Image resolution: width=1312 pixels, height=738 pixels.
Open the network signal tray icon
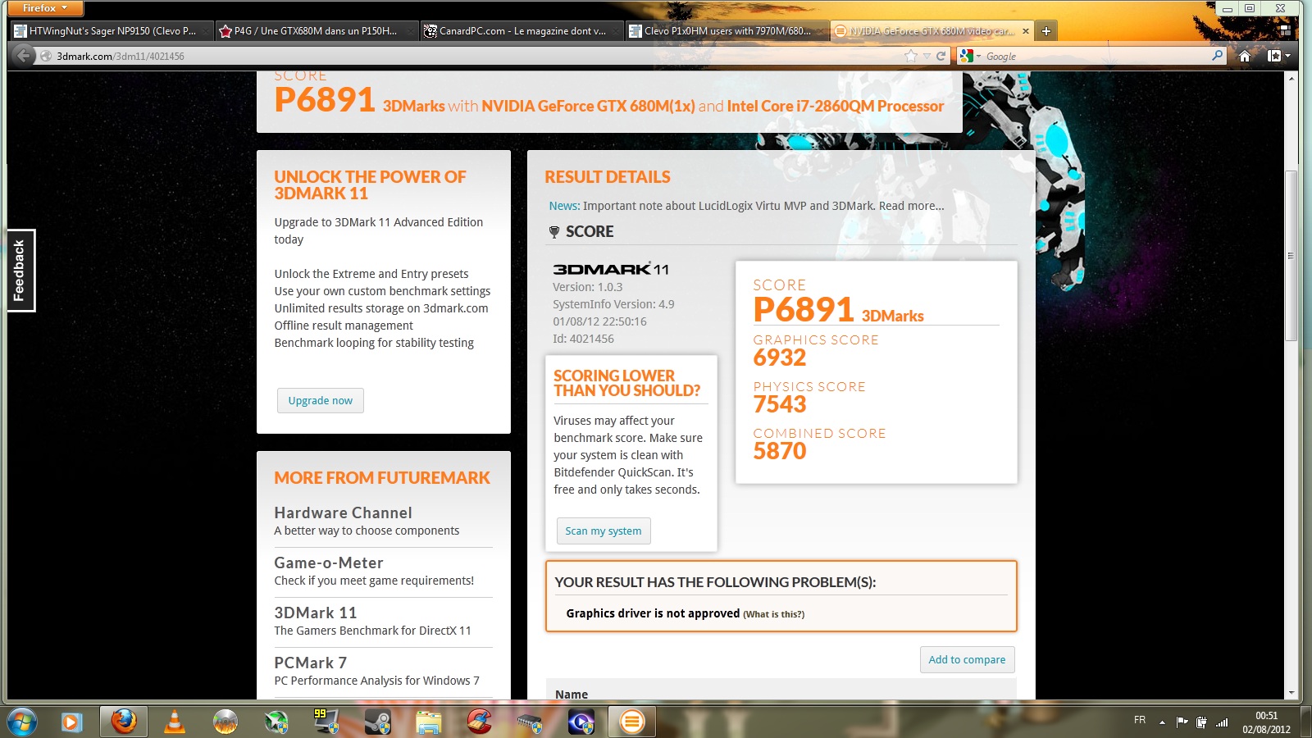pyautogui.click(x=1222, y=722)
